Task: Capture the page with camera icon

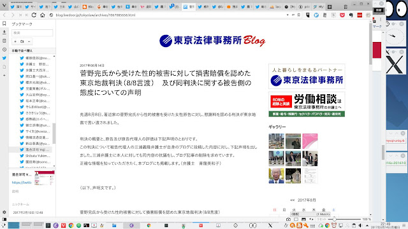Action: pyautogui.click(x=288, y=219)
